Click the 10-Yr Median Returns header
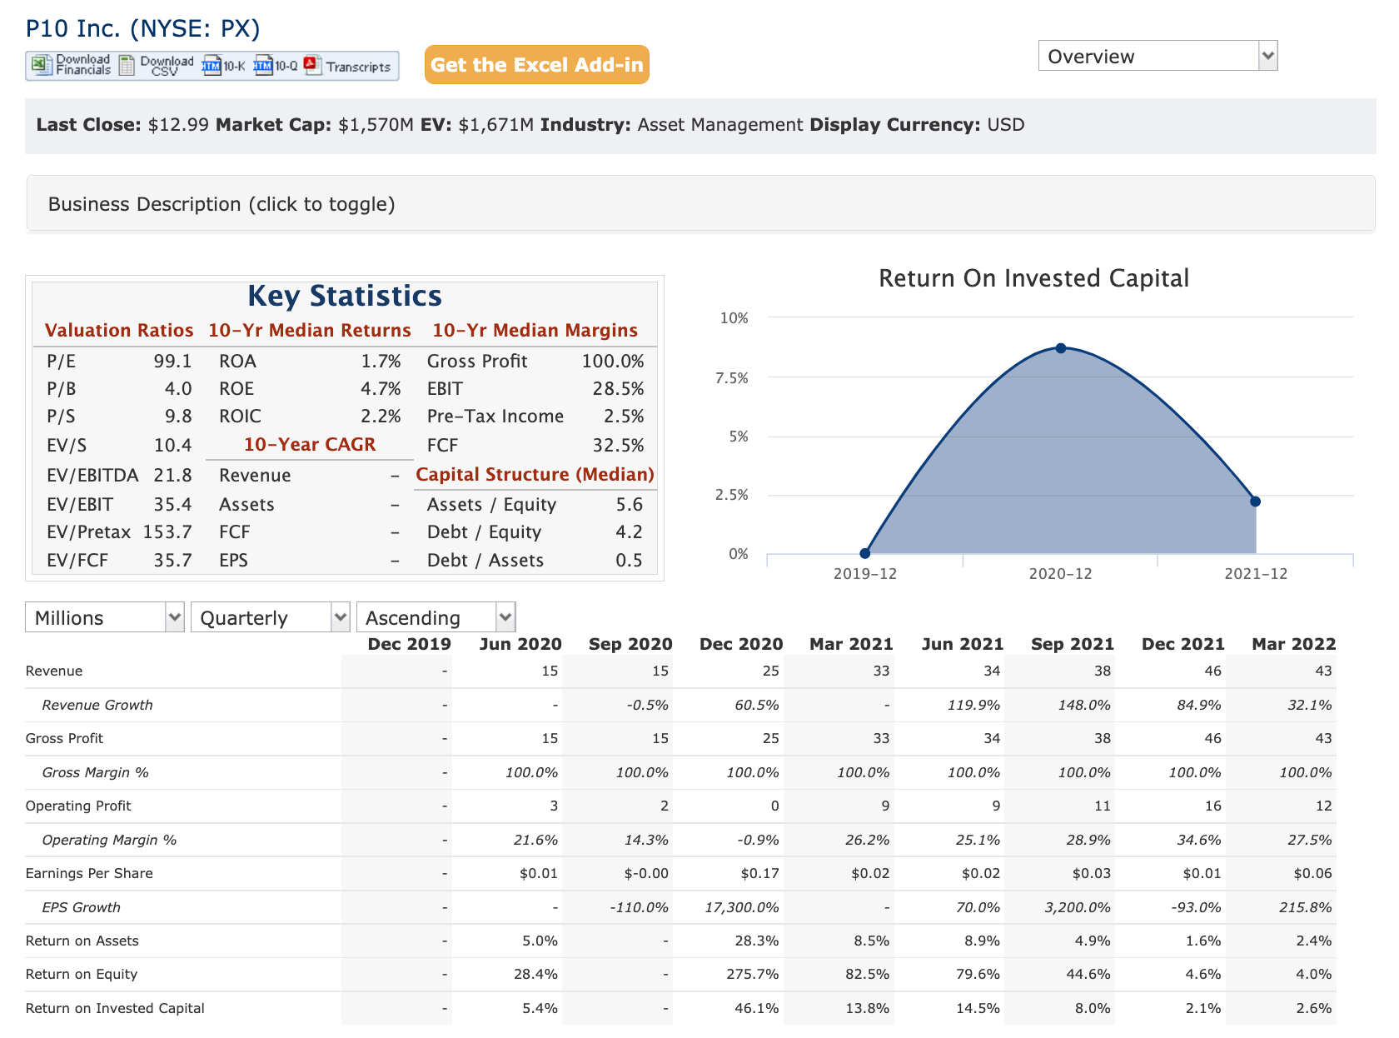Image resolution: width=1399 pixels, height=1038 pixels. coord(310,330)
